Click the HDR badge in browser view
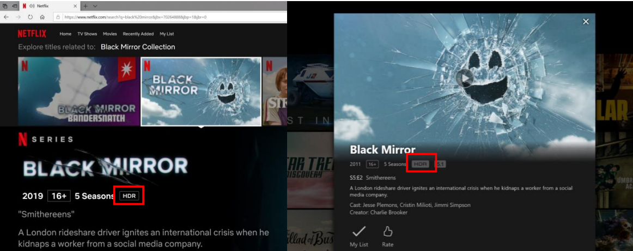Screen dimensions: 633x251 tap(129, 196)
